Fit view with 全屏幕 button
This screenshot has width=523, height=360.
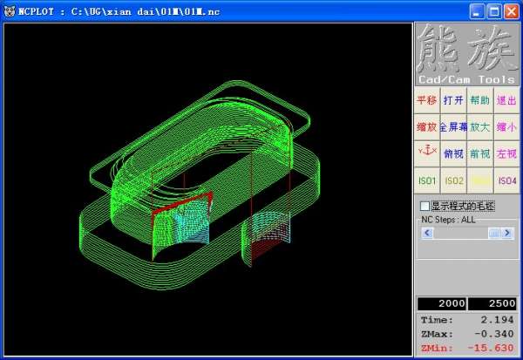pos(453,126)
